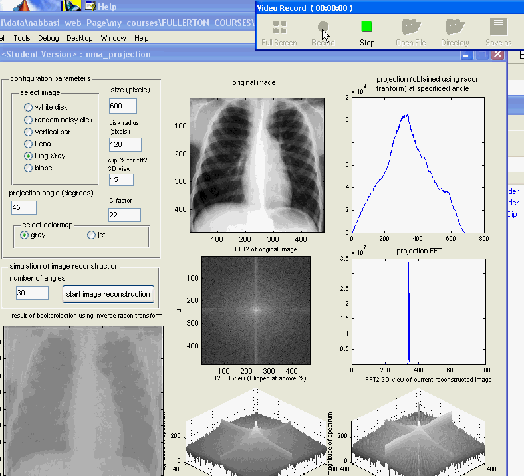The image size is (524, 476).
Task: Click the original lung X-ray image
Action: (x=257, y=165)
